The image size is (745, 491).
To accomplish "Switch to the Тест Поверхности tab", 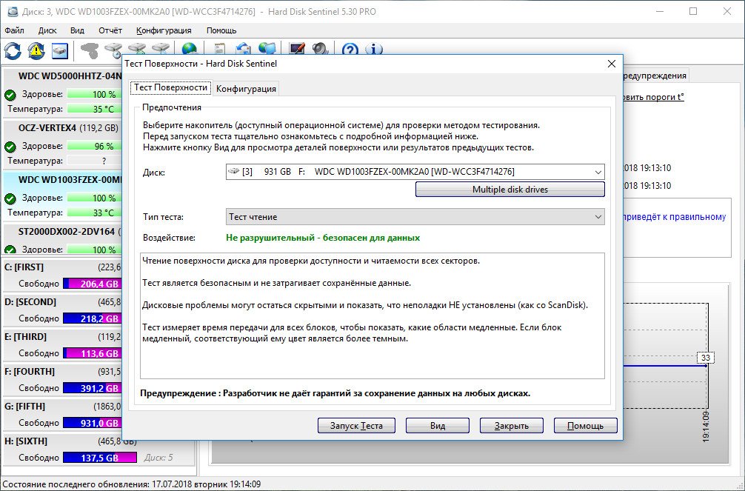I will click(x=170, y=87).
